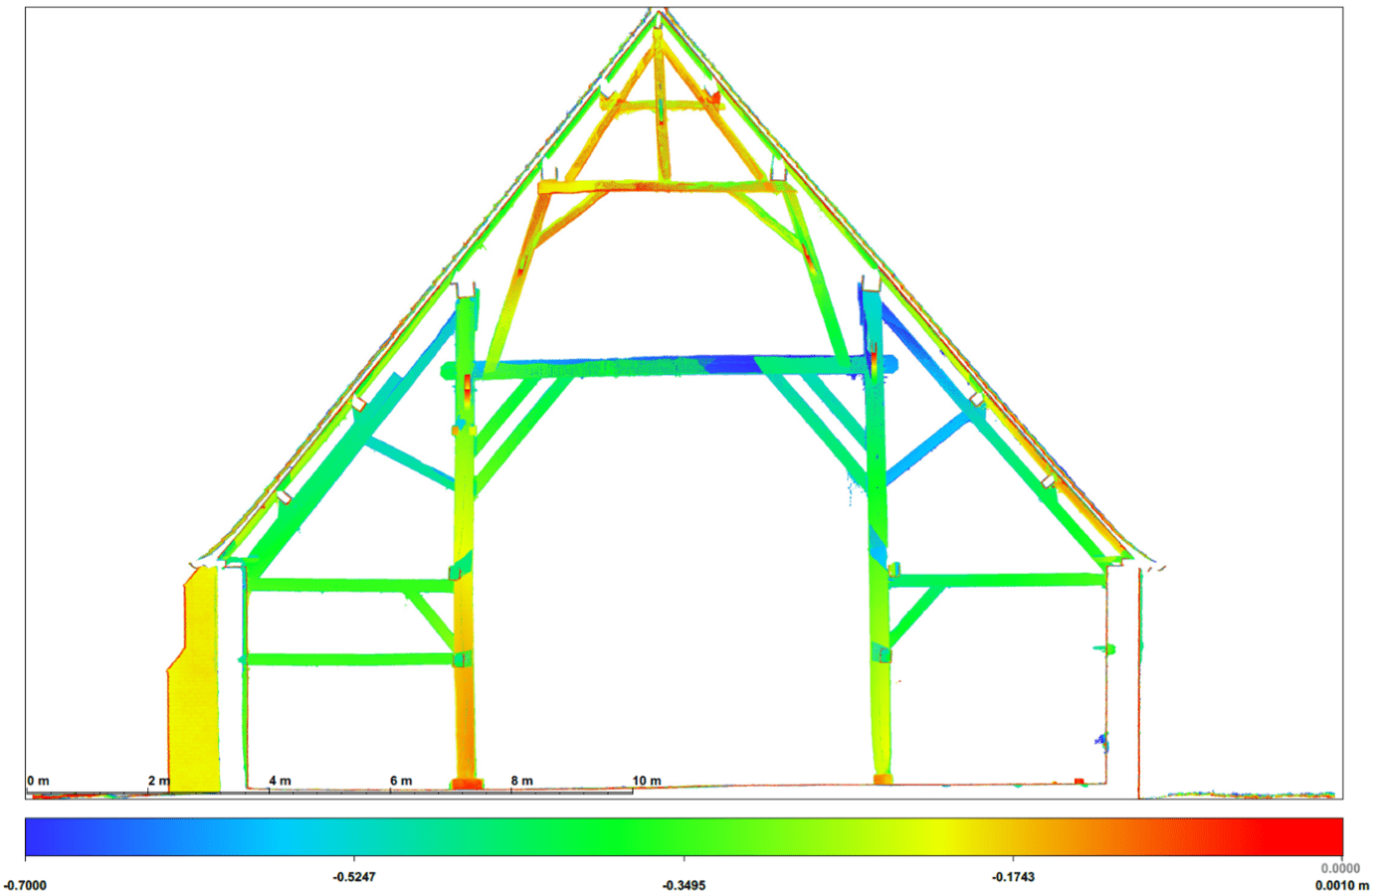
Task: Click the -0.1743 color scale label
Action: point(1013,877)
